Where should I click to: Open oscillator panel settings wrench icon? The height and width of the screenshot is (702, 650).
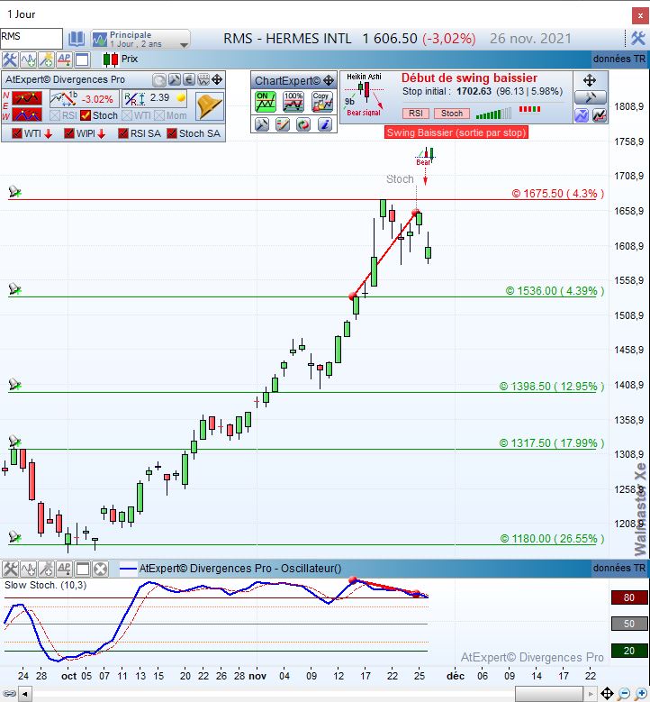click(10, 569)
